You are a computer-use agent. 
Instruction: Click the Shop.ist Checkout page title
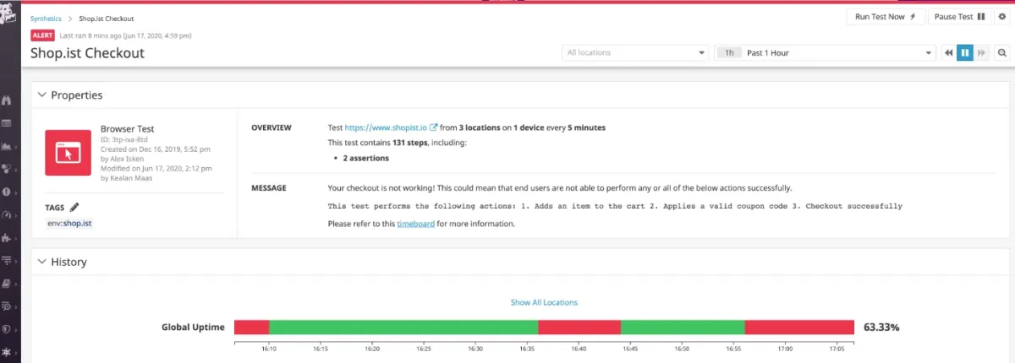(87, 52)
